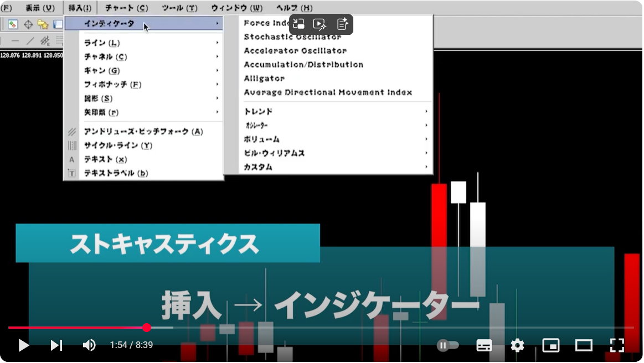Click the AI video play overlay icon
Image resolution: width=644 pixels, height=363 pixels.
[x=320, y=24]
